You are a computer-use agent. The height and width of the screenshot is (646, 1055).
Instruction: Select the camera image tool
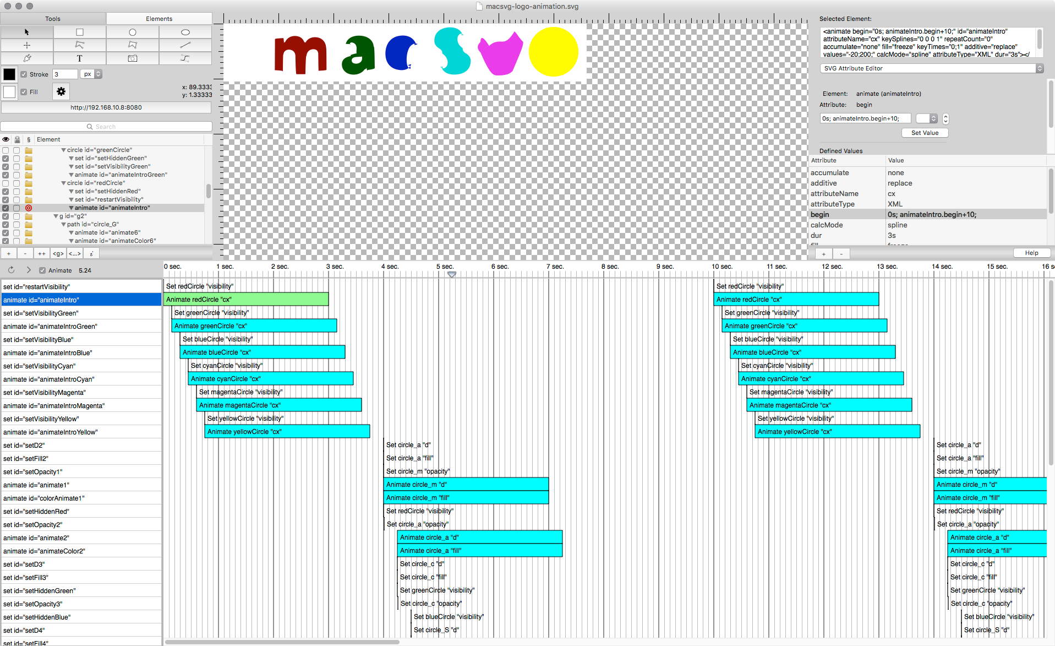(133, 58)
